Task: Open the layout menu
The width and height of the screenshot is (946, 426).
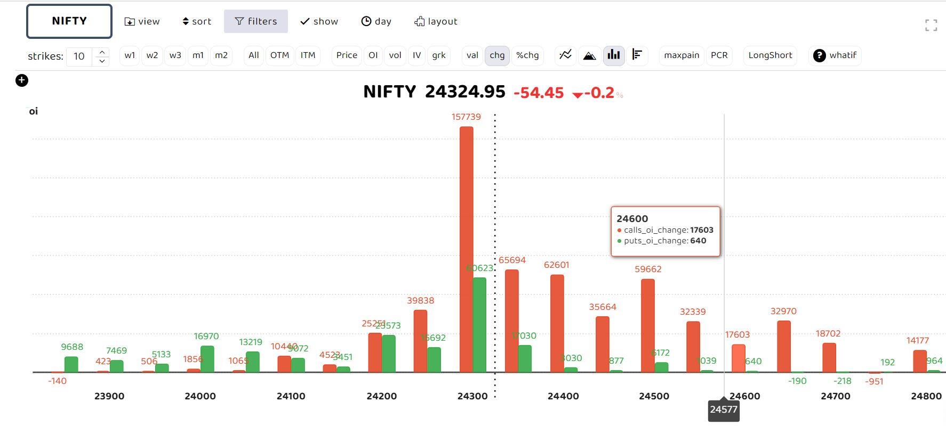Action: 436,21
